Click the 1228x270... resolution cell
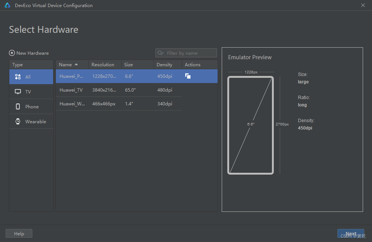The width and height of the screenshot is (372, 242). point(104,76)
